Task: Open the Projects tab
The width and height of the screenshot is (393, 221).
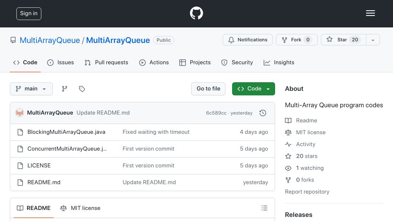Action: click(x=195, y=62)
